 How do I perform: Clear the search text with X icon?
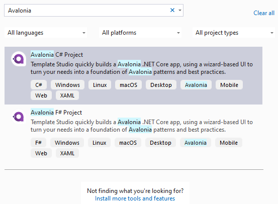[x=172, y=10]
